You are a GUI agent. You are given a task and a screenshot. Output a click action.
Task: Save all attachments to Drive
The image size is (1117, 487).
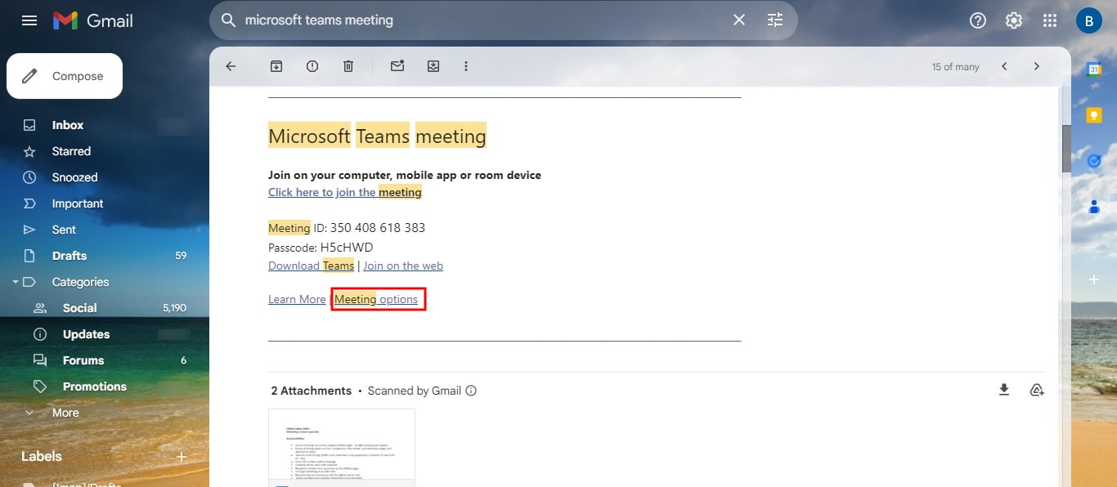pos(1037,390)
